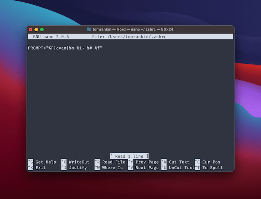Click the folder icon in the title bar
Image resolution: width=261 pixels, height=199 pixels.
89,29
